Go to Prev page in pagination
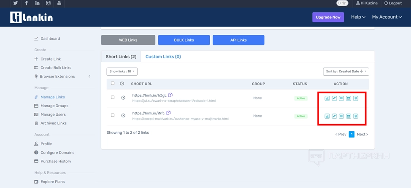The height and width of the screenshot is (188, 411). (x=341, y=135)
